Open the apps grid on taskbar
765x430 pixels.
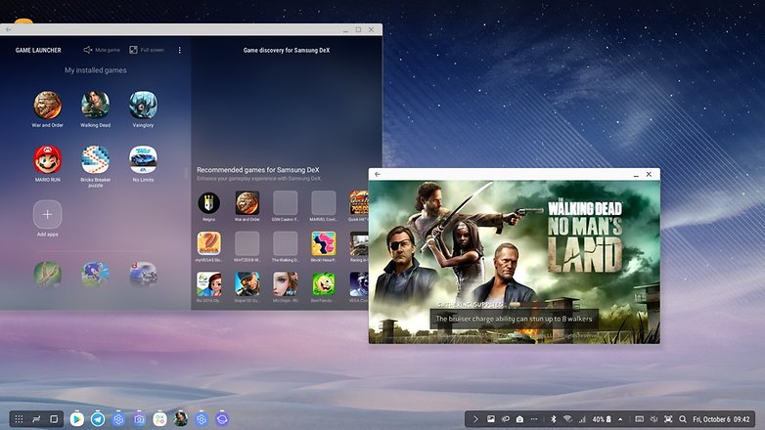click(x=19, y=419)
